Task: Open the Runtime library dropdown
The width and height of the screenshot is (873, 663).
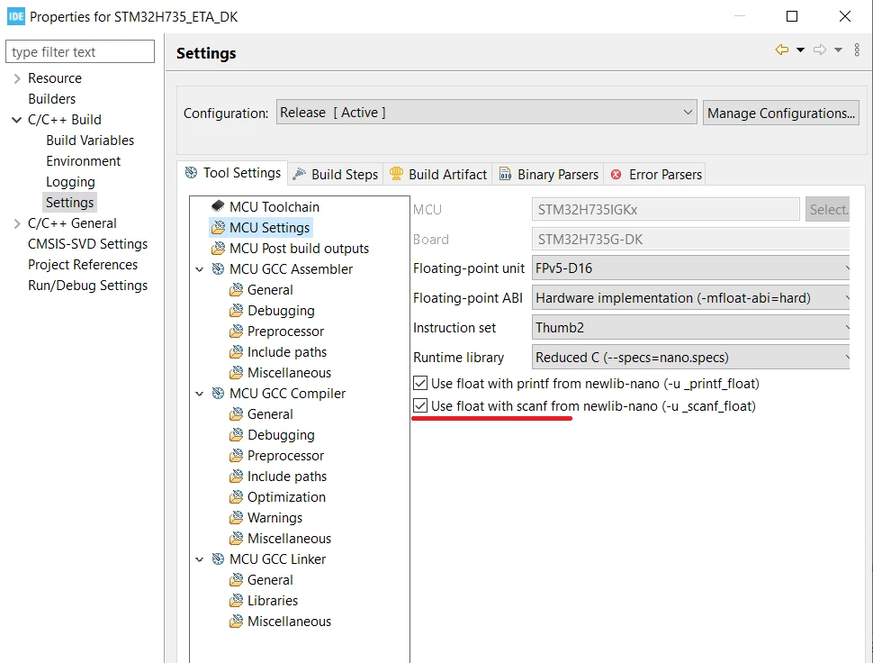Action: coord(691,357)
